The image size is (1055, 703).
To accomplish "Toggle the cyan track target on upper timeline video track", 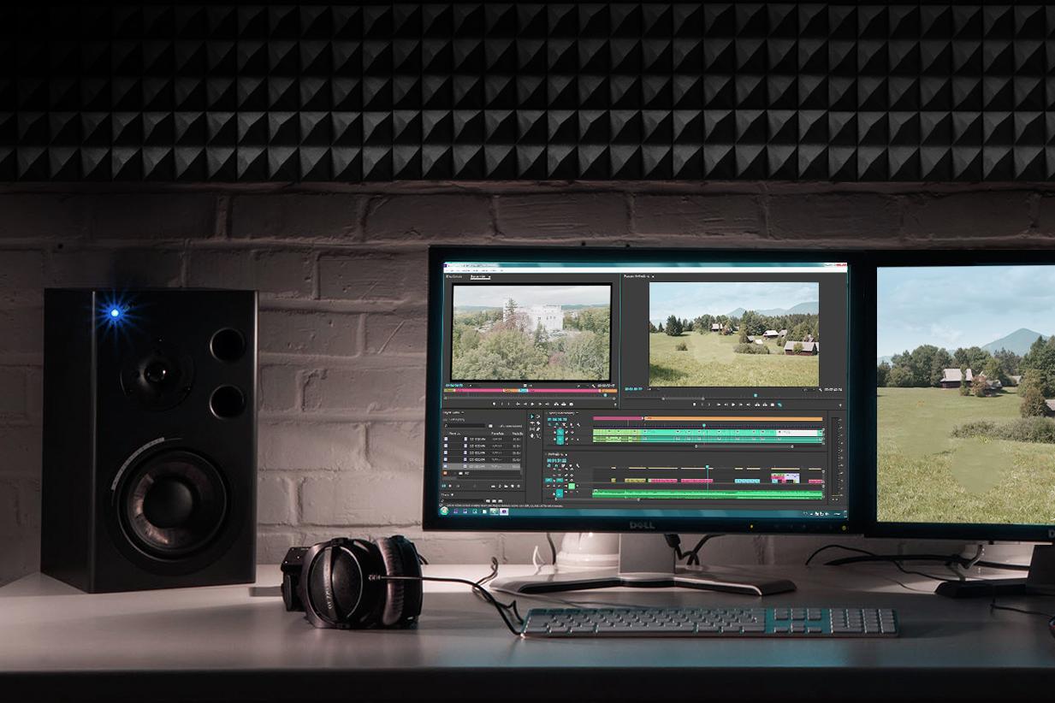I will pyautogui.click(x=560, y=431).
